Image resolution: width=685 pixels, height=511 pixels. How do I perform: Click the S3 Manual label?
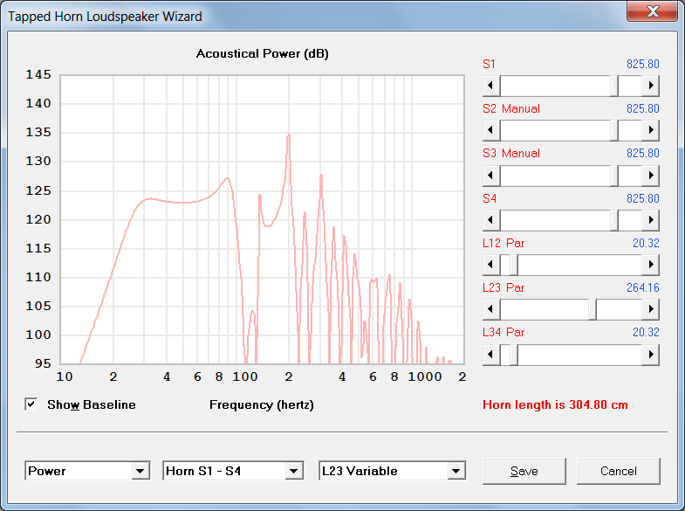pyautogui.click(x=511, y=153)
